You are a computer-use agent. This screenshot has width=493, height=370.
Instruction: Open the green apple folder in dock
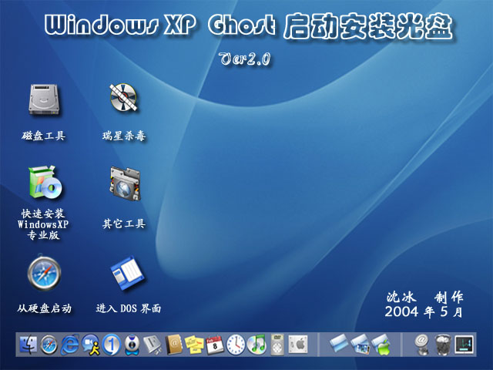(381, 345)
